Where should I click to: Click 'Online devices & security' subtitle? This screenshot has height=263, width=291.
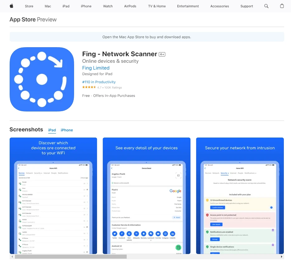110,61
